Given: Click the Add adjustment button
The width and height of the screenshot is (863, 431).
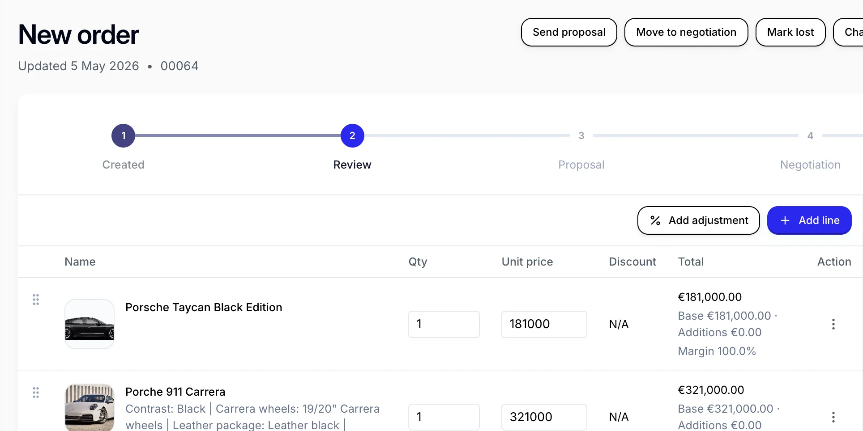Looking at the screenshot, I should pyautogui.click(x=699, y=220).
